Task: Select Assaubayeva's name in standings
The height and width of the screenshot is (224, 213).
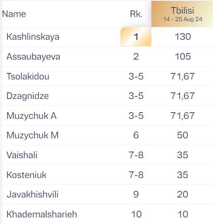Action: coord(33,57)
